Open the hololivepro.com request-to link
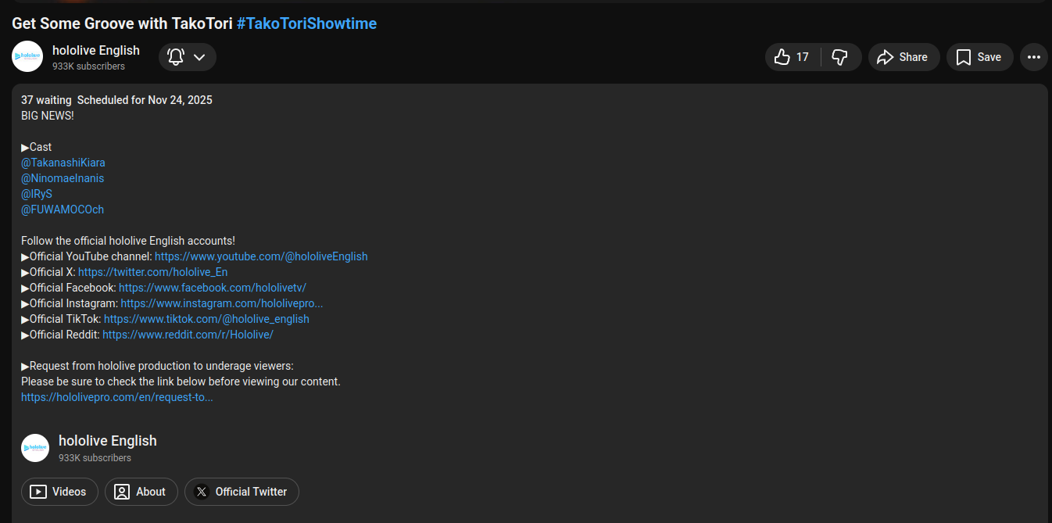 pos(117,397)
